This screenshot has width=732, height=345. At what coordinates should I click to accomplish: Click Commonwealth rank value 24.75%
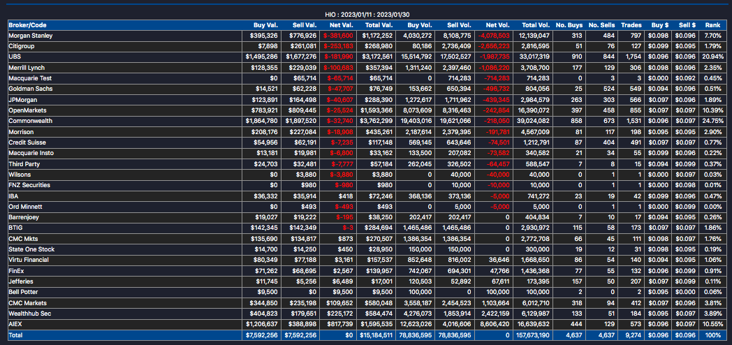pos(712,121)
